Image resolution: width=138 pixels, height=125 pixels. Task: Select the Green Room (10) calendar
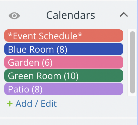coord(64,76)
